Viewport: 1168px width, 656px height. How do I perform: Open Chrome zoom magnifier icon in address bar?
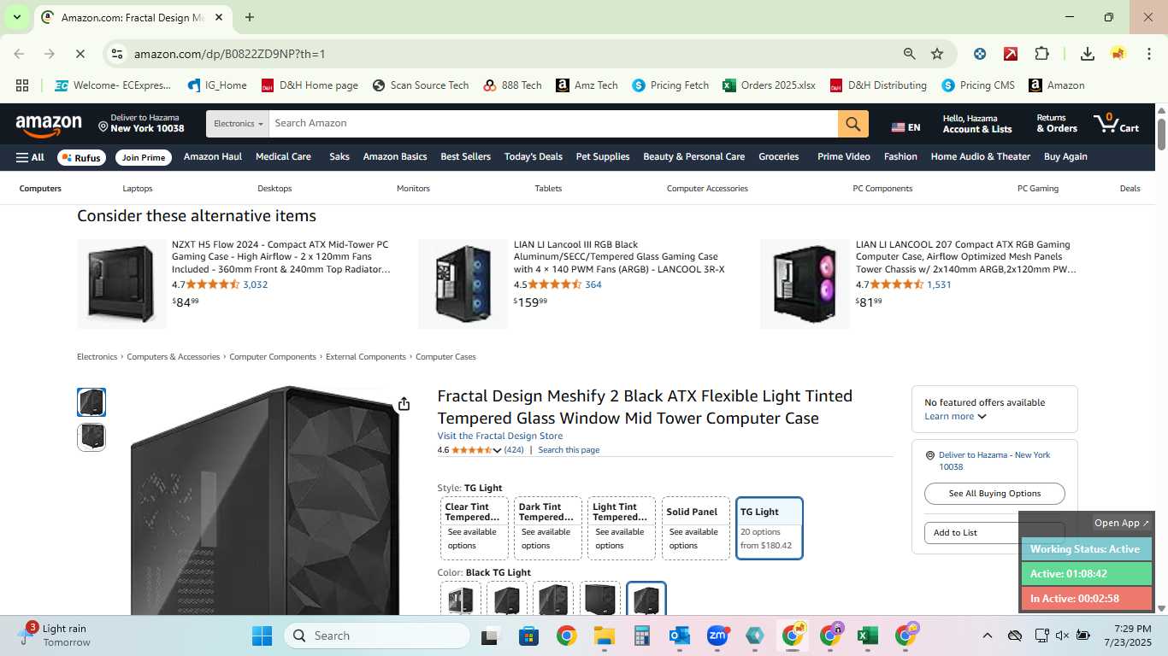[910, 54]
